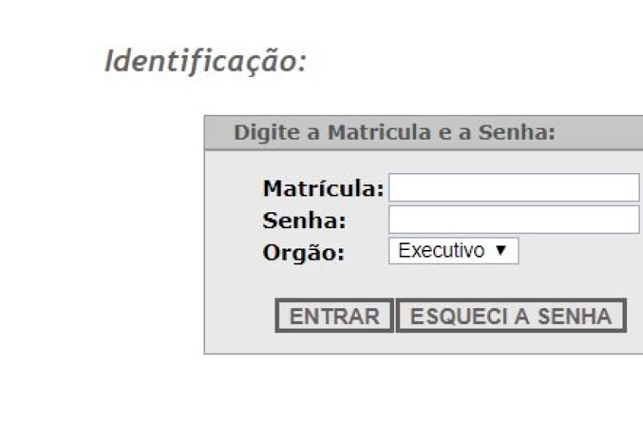643x423 pixels.
Task: Click the ESQUECI A SENHA button
Action: [x=511, y=316]
